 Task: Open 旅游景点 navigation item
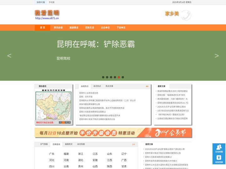(74, 28)
